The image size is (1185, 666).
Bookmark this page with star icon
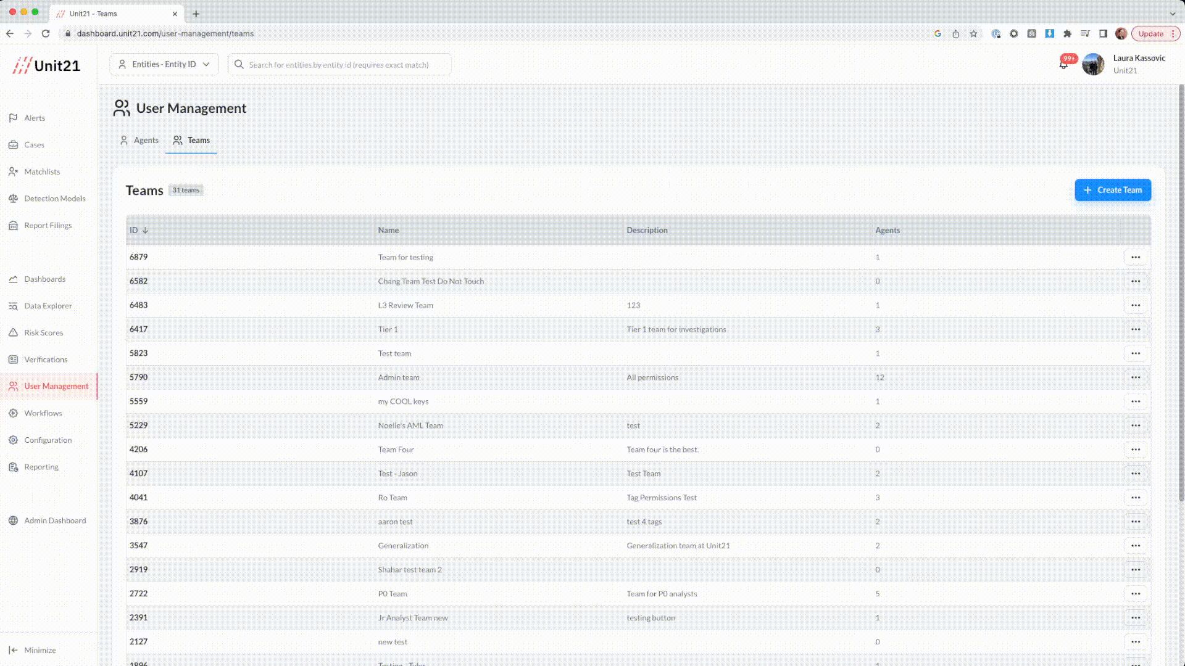973,34
